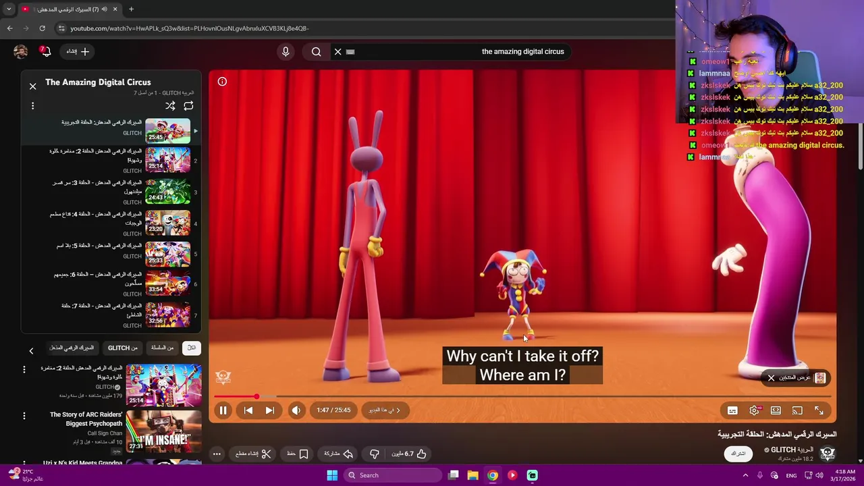Click the video info card icon
The height and width of the screenshot is (486, 864).
point(222,82)
